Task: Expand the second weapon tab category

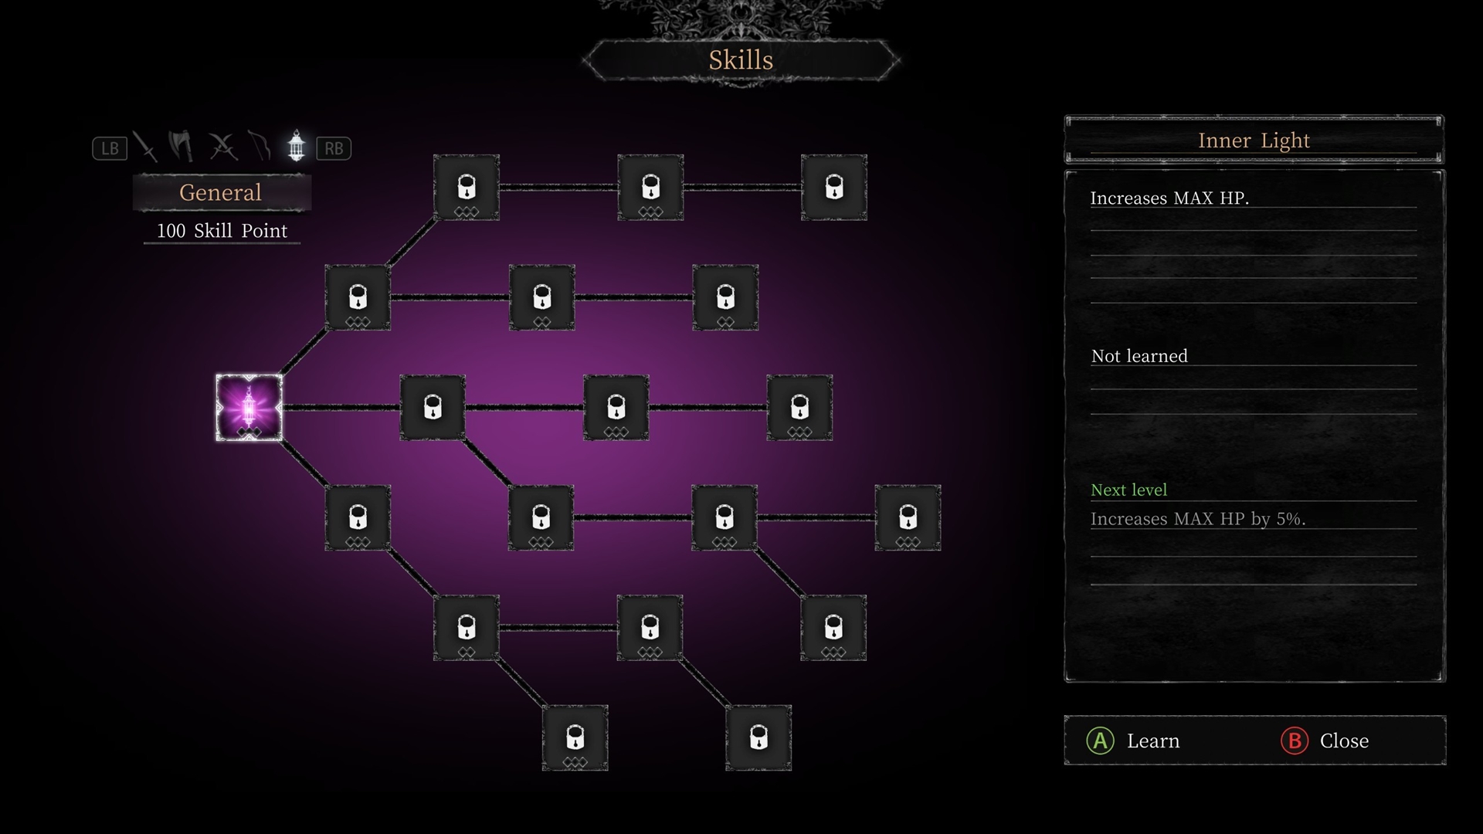Action: point(182,147)
